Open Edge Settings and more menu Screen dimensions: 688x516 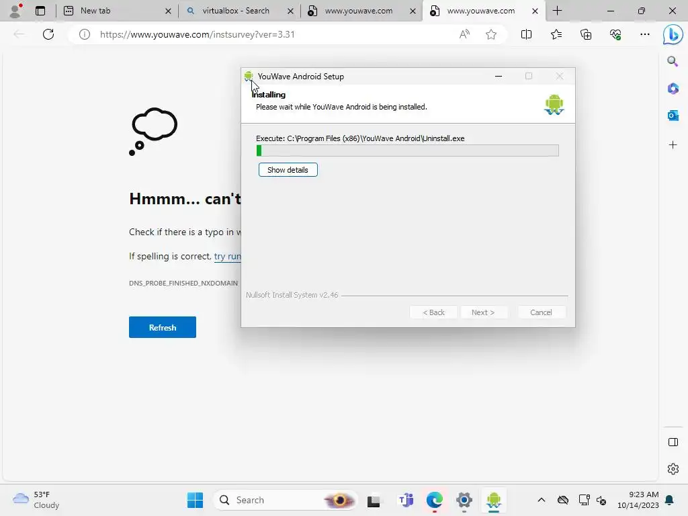(644, 34)
